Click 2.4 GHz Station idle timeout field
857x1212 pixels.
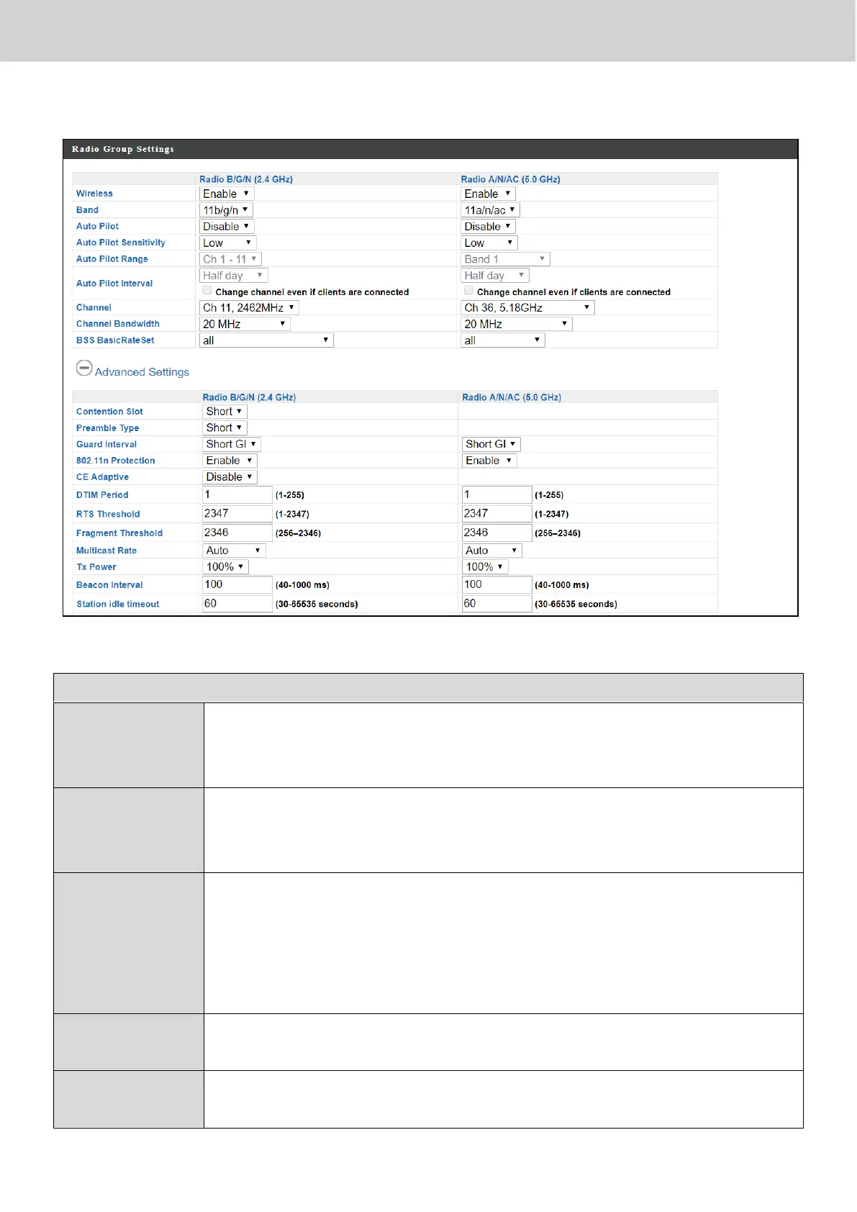coord(237,604)
